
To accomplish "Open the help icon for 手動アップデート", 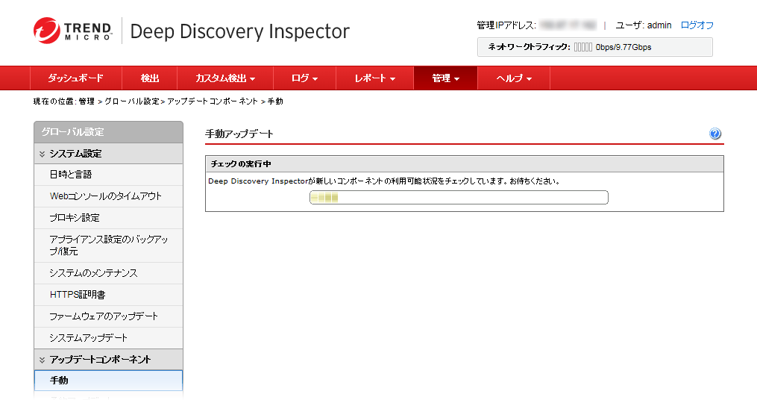I will (715, 134).
